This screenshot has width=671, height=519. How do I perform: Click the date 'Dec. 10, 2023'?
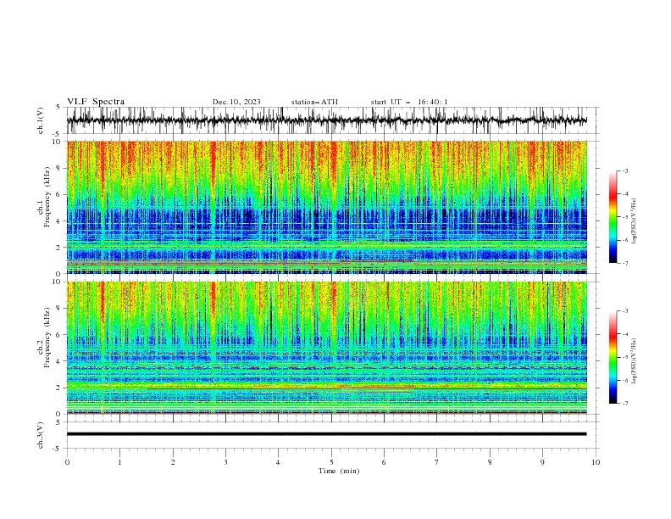point(236,102)
